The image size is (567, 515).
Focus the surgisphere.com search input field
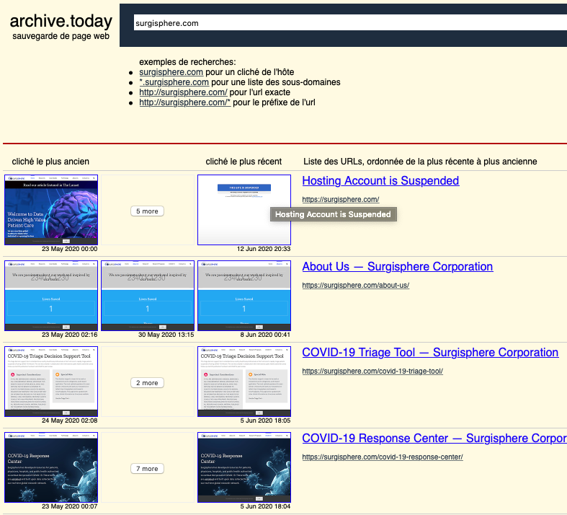350,23
